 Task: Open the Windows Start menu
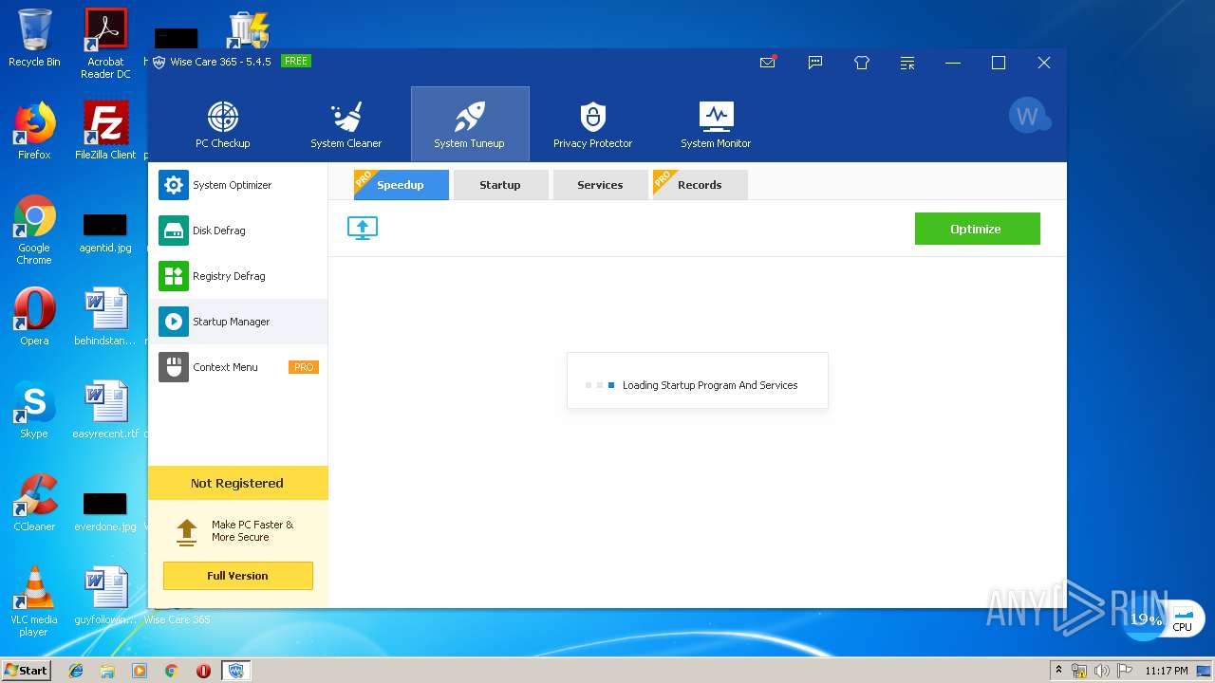[x=27, y=670]
